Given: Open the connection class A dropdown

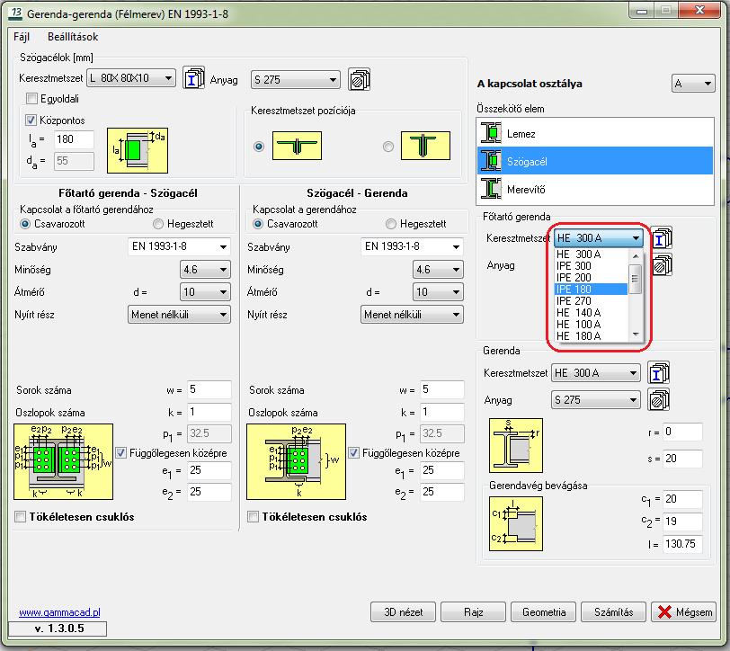Looking at the screenshot, I should [693, 84].
